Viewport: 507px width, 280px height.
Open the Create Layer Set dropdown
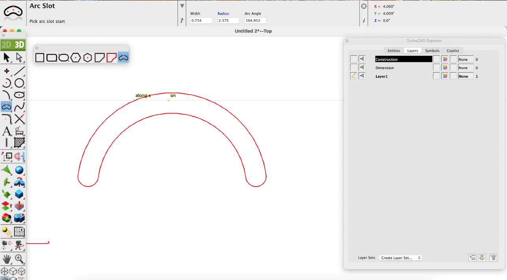tap(400, 258)
